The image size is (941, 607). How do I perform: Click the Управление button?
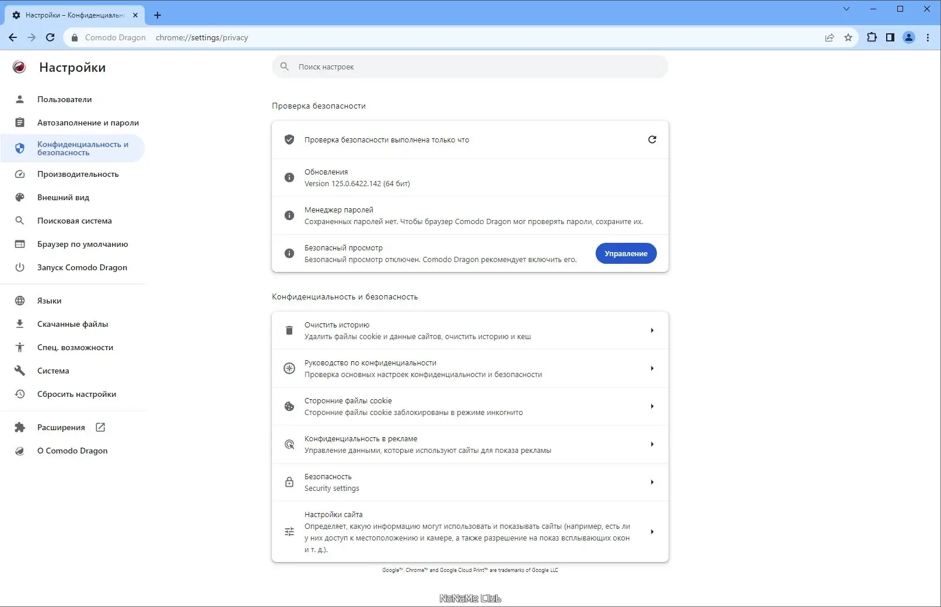click(x=626, y=253)
